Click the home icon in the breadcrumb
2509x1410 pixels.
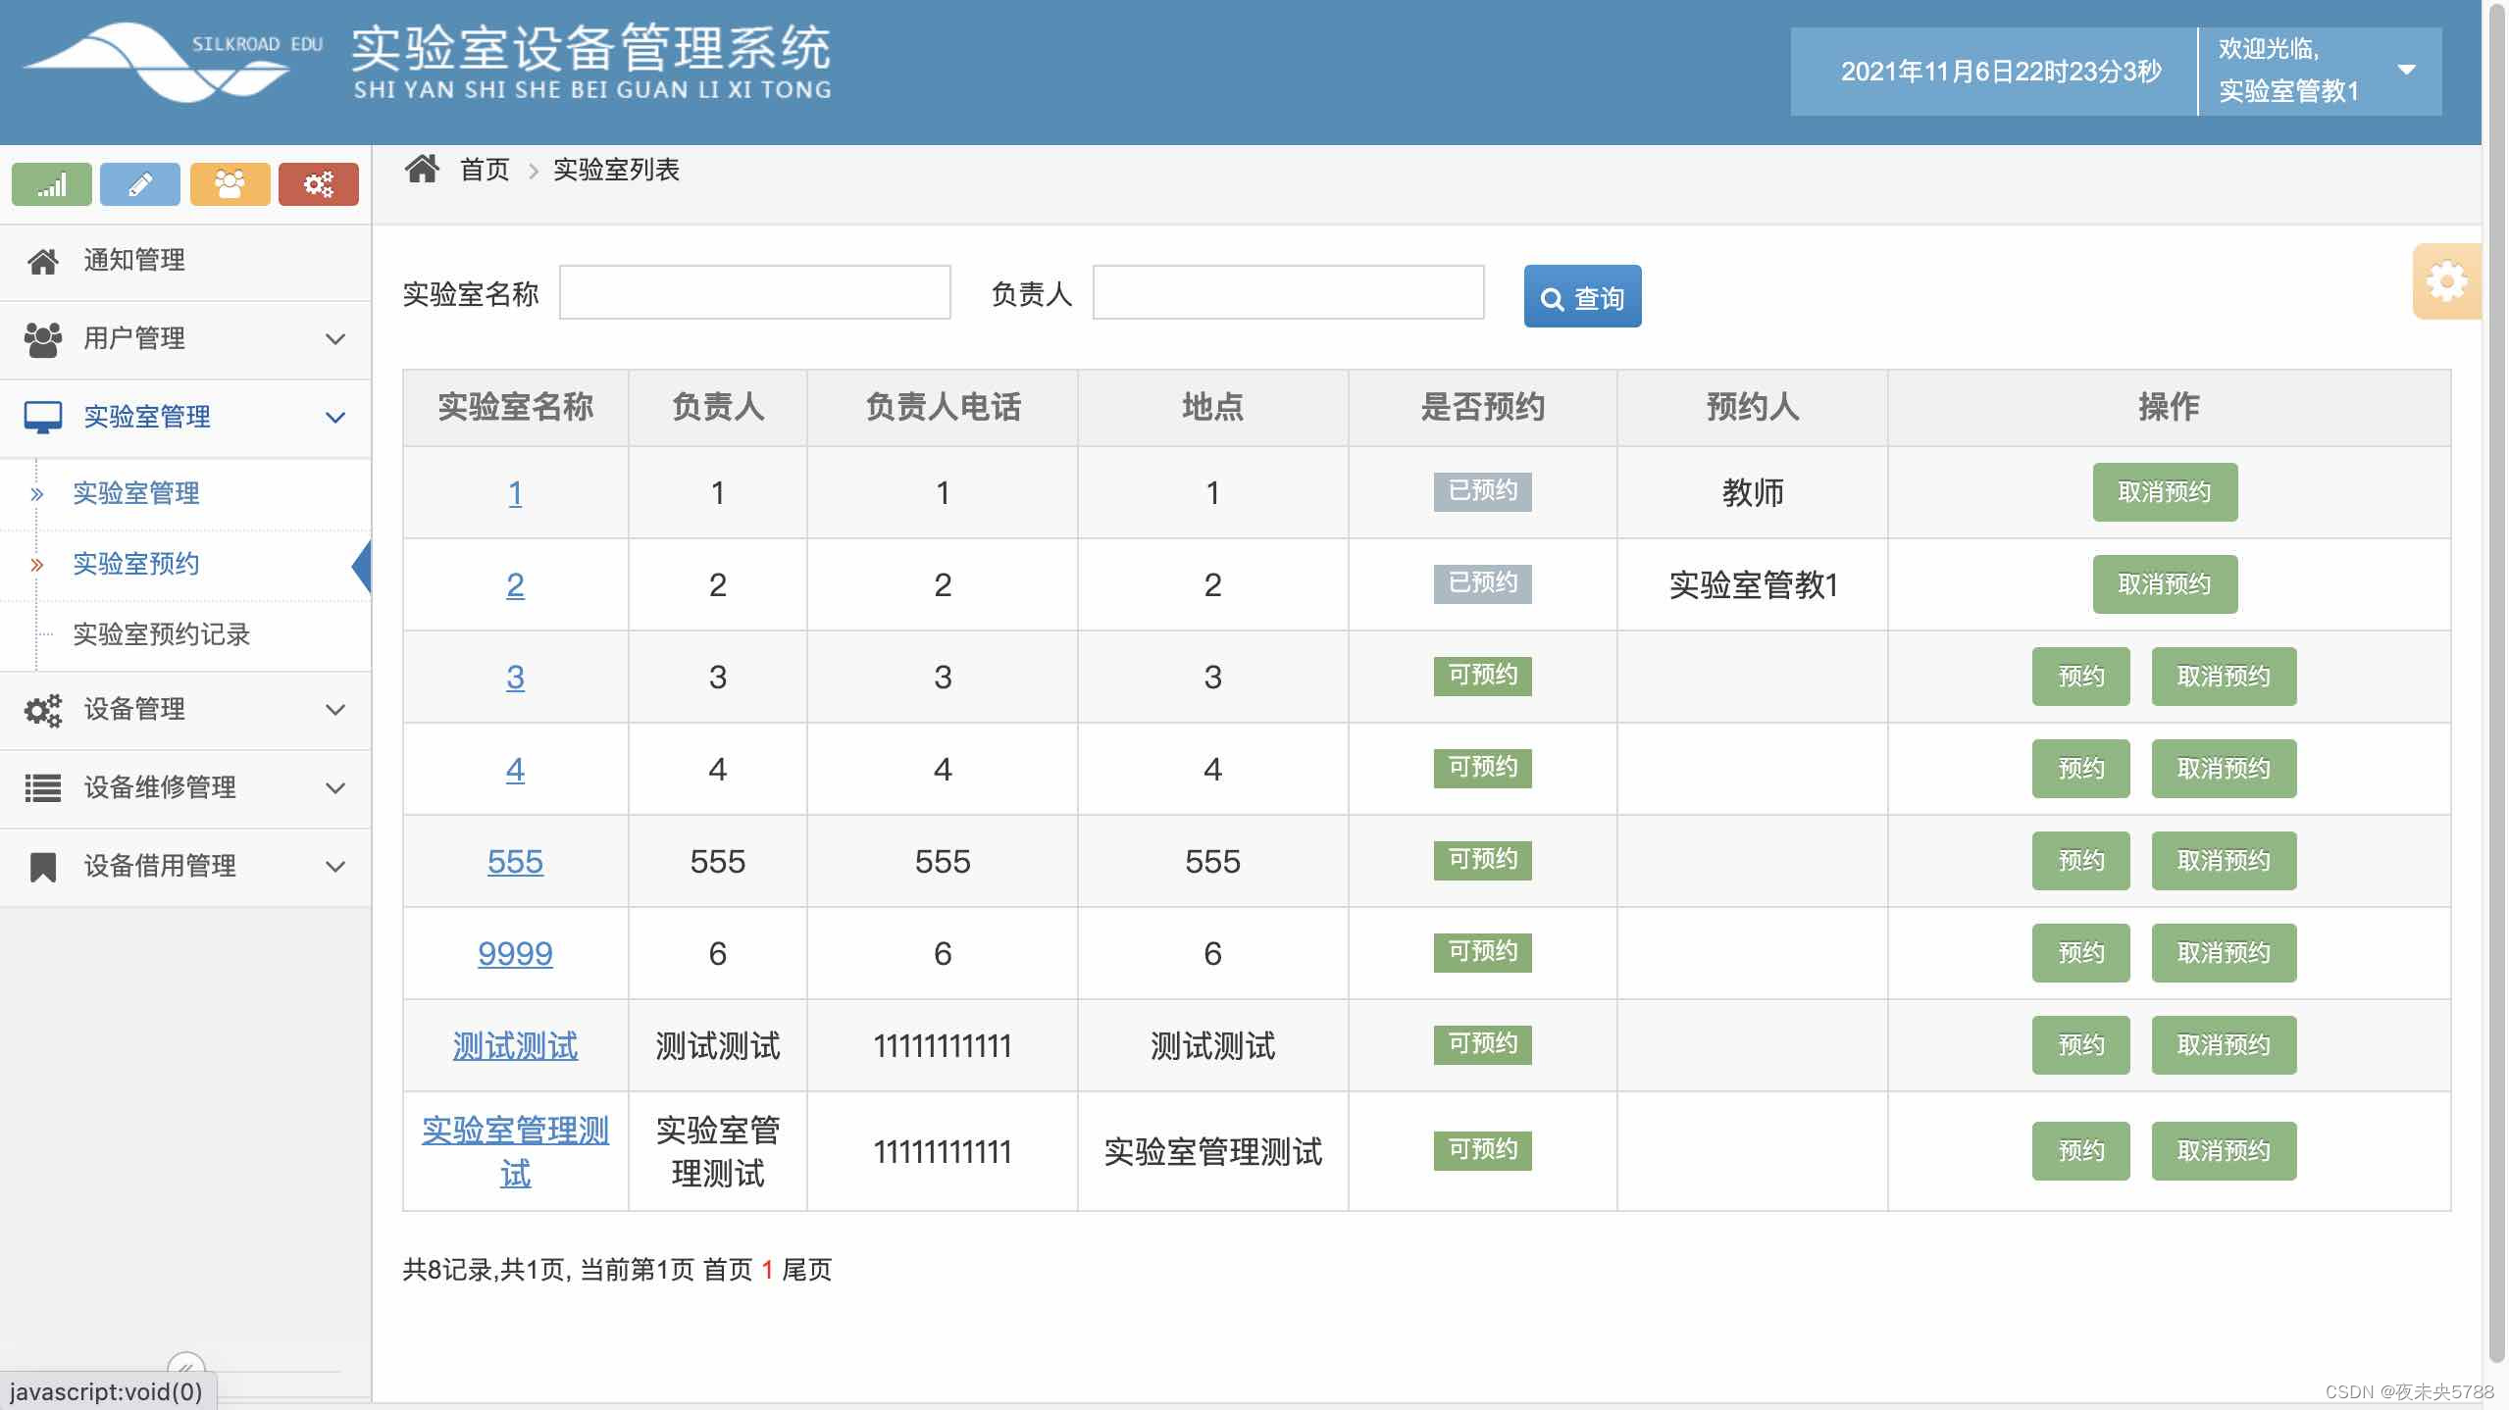coord(423,170)
